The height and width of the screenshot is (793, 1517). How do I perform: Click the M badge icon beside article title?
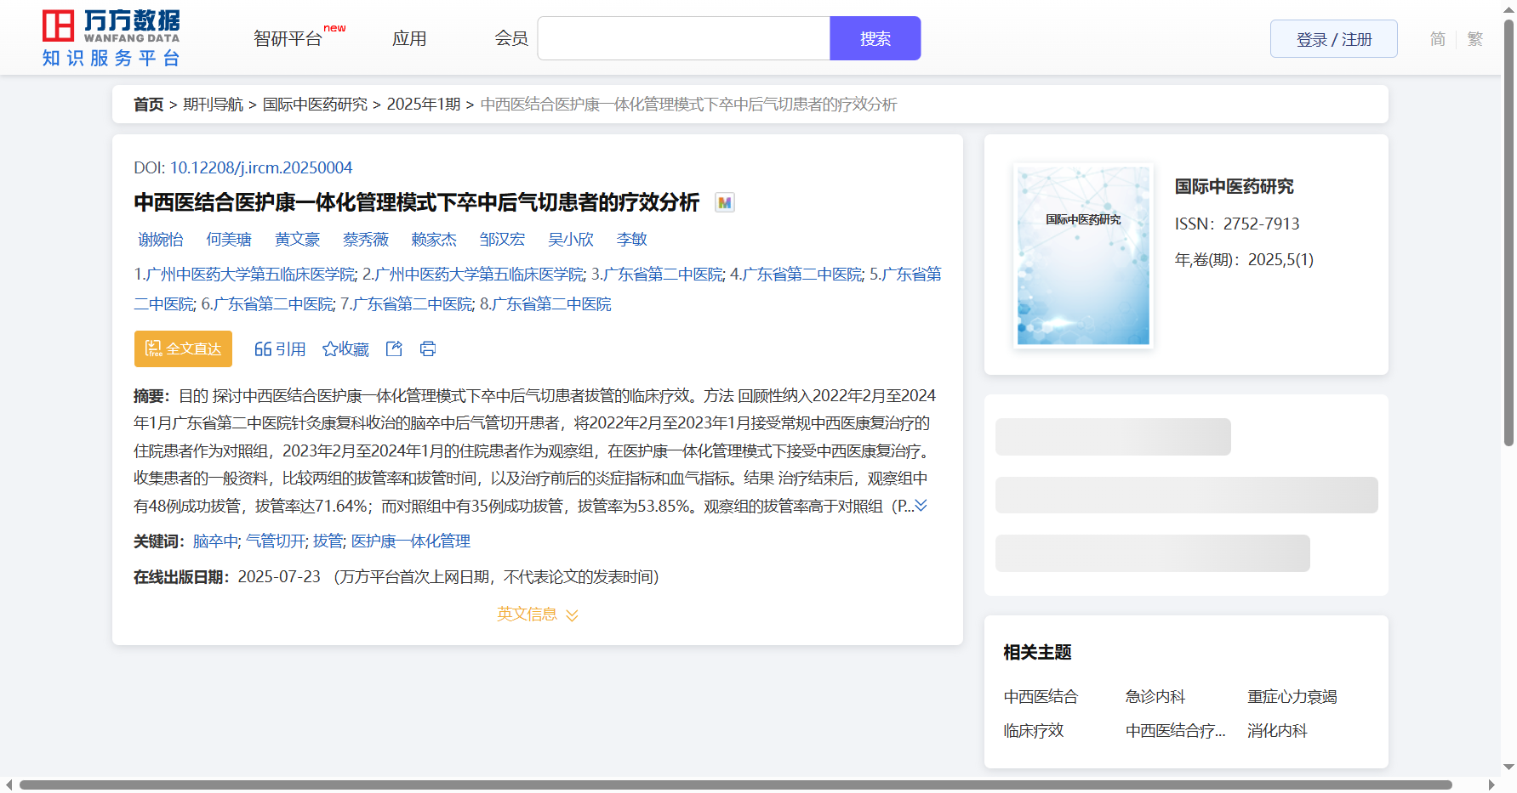[x=725, y=203]
